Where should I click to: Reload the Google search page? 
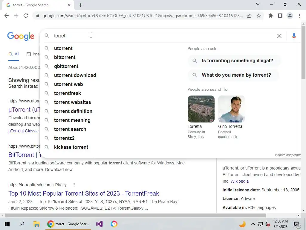click(x=26, y=16)
